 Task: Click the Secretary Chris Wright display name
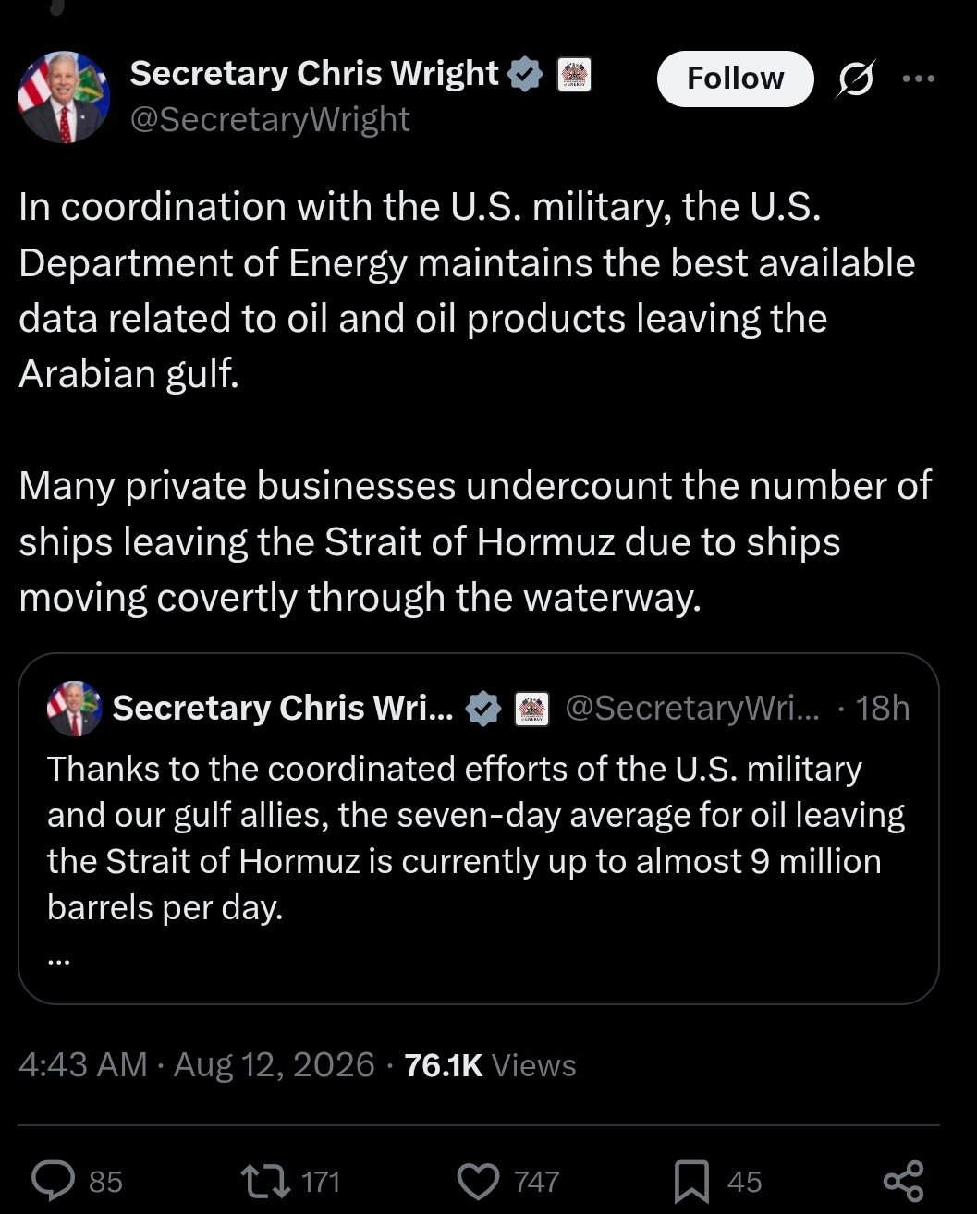click(x=314, y=73)
